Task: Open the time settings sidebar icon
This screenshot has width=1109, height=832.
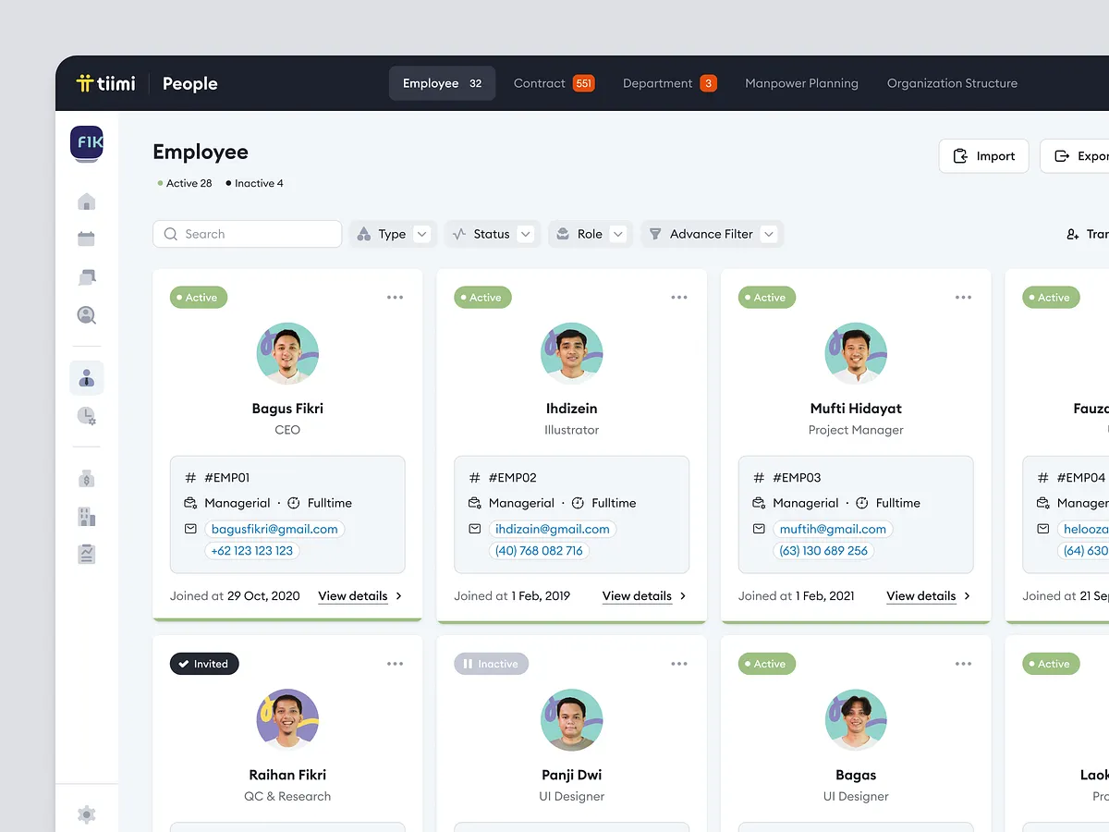Action: [87, 416]
